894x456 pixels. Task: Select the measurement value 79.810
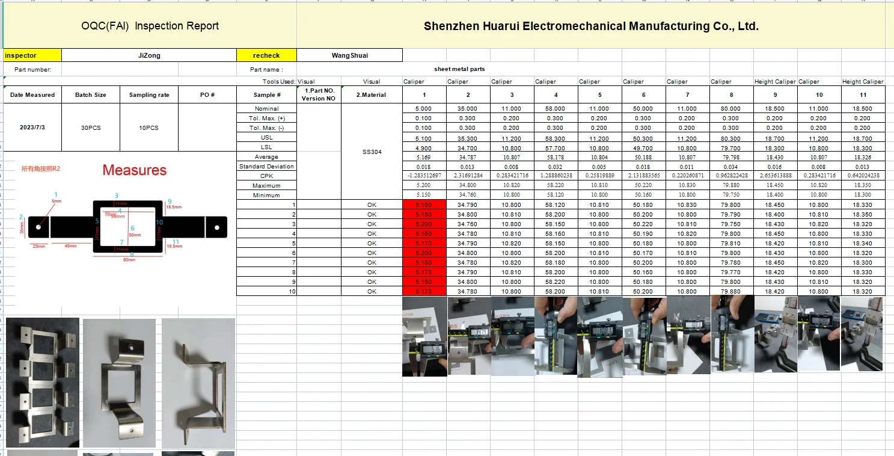pyautogui.click(x=732, y=244)
